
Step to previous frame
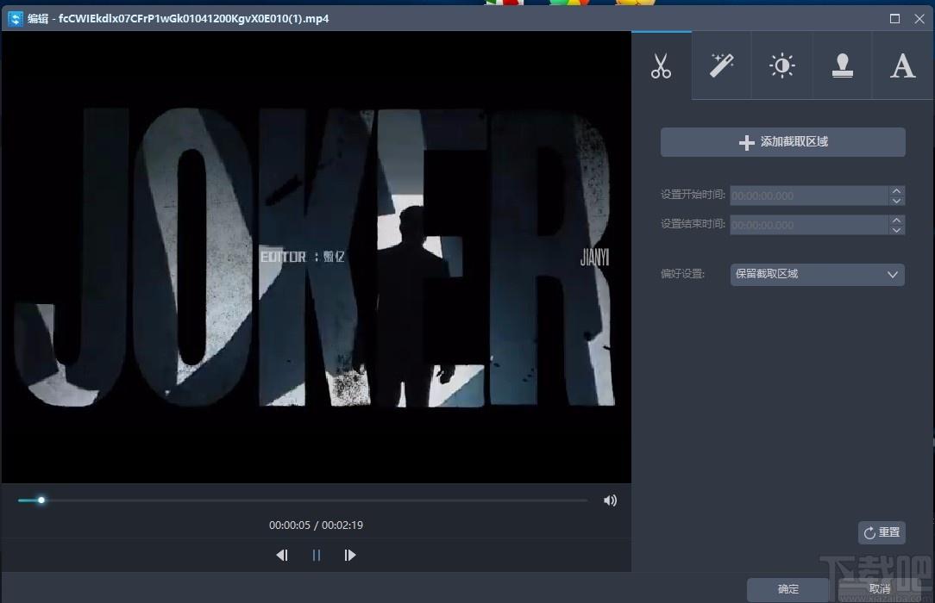tap(282, 556)
